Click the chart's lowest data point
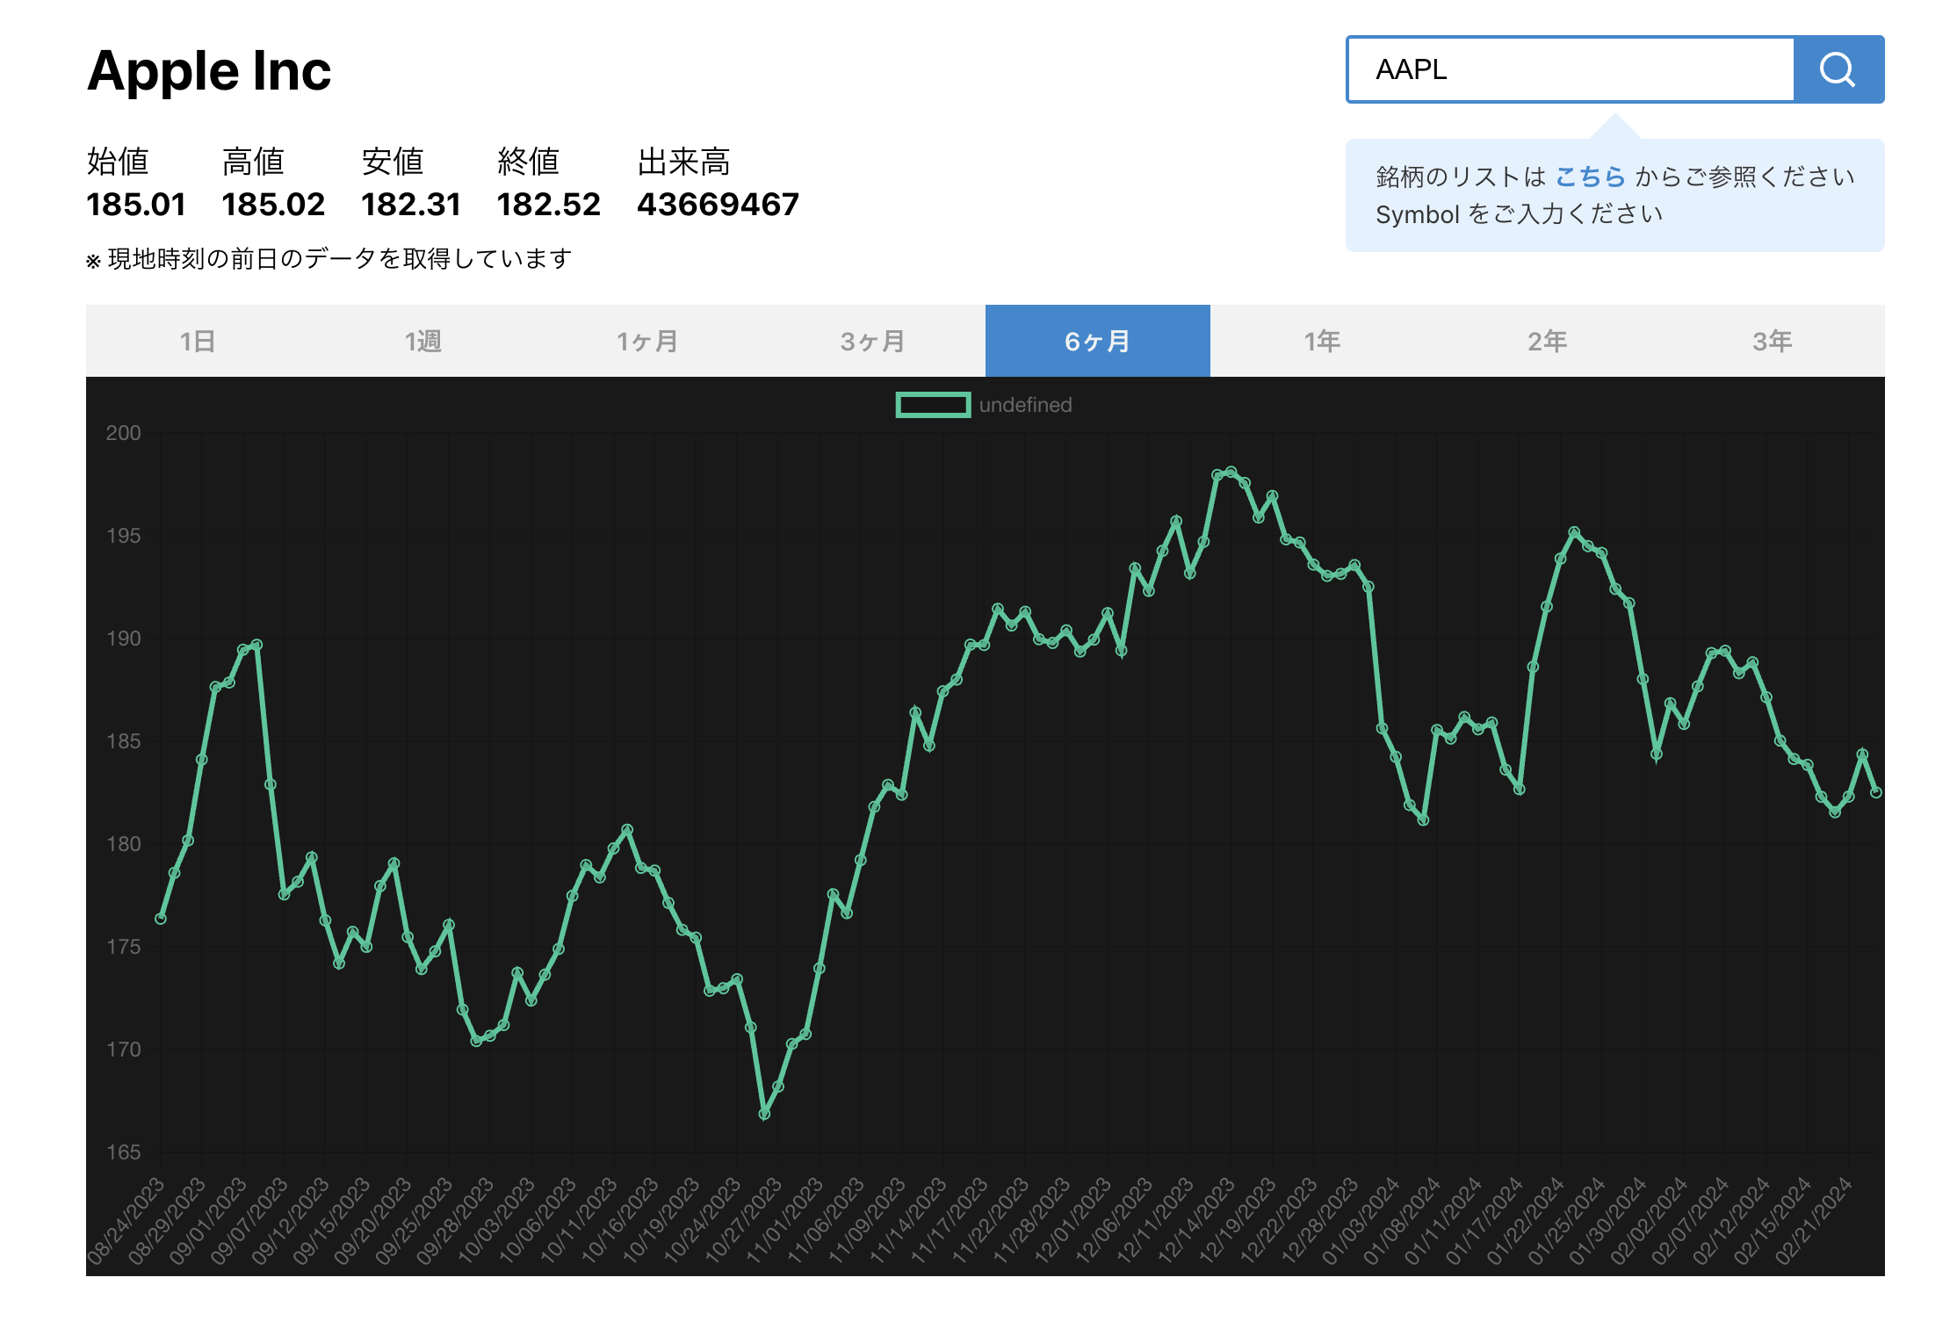1957x1335 pixels. coord(764,1114)
